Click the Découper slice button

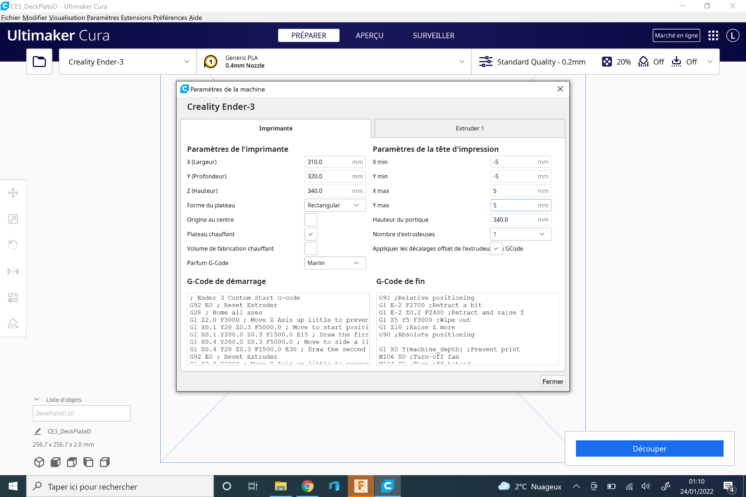[649, 449]
